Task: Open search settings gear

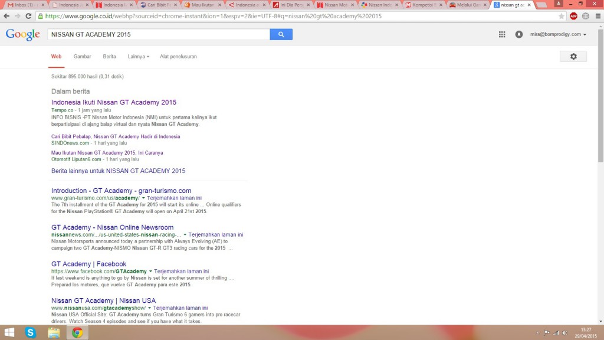Action: (573, 56)
